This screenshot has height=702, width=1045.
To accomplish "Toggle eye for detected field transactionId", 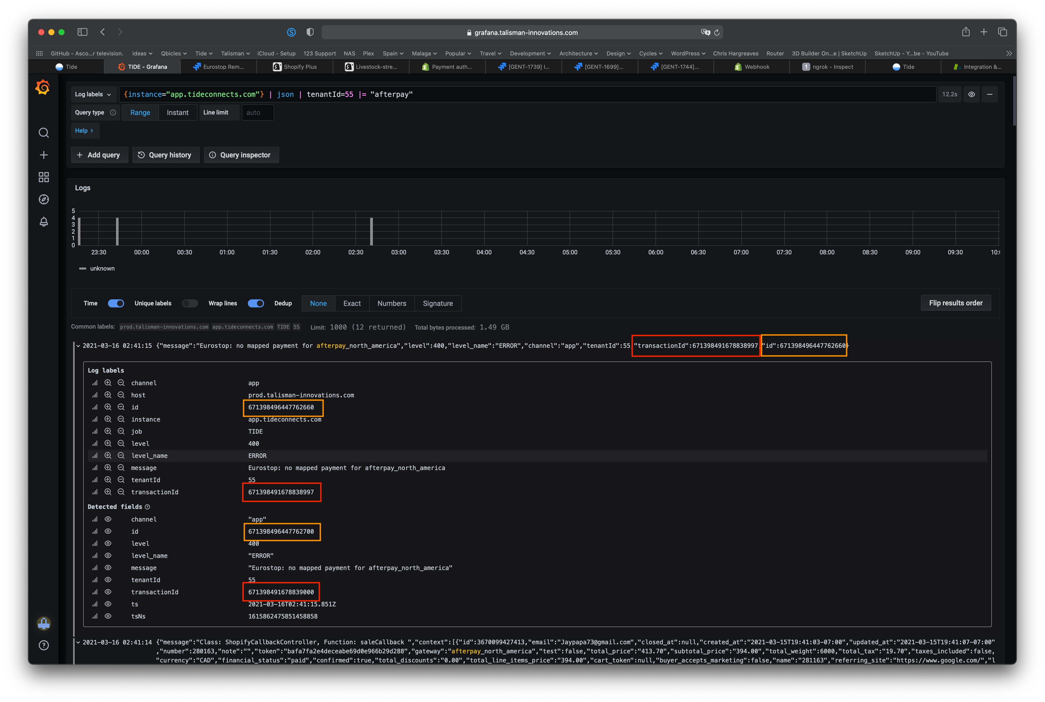I will [x=108, y=592].
